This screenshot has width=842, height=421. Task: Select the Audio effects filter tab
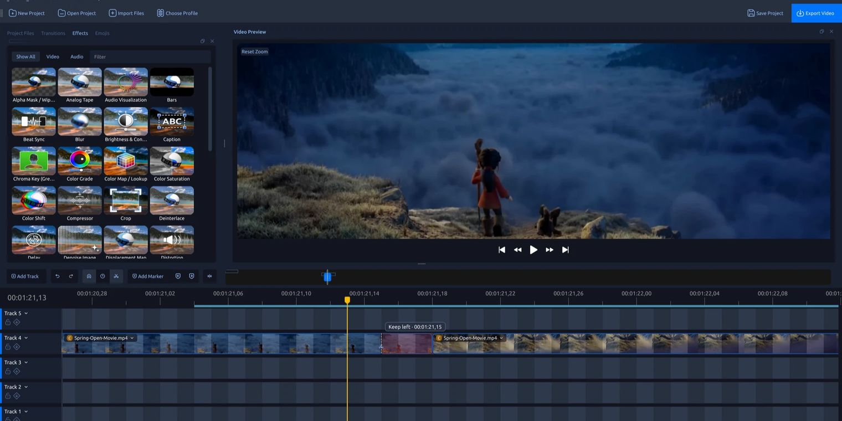coord(77,57)
